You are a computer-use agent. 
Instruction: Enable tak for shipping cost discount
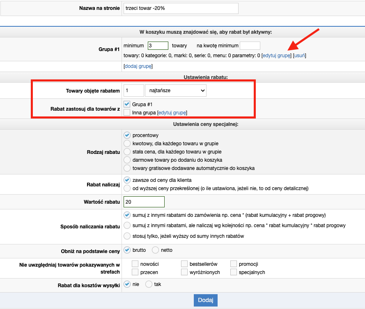point(149,284)
